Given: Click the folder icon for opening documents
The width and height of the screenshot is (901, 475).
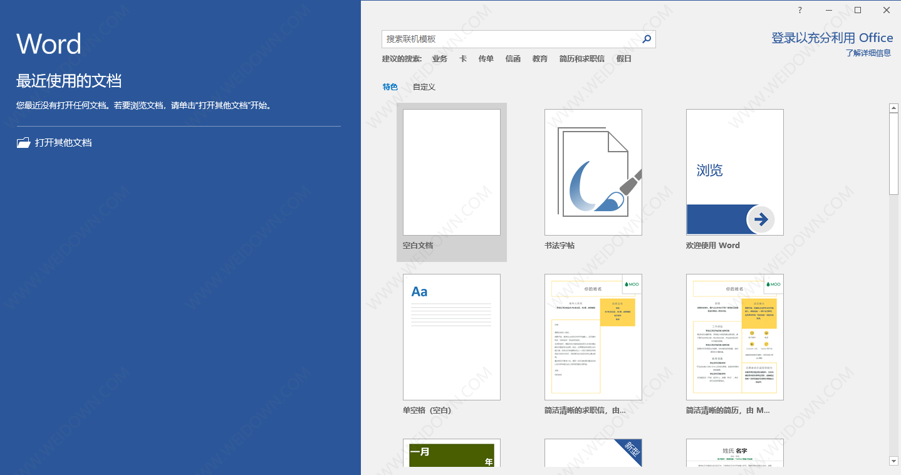Looking at the screenshot, I should pyautogui.click(x=23, y=143).
